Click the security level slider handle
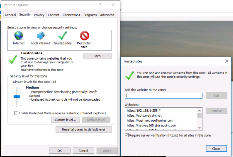The height and width of the screenshot is (157, 233). coord(17,96)
